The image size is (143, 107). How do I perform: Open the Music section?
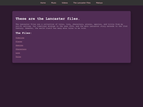pos(53,3)
